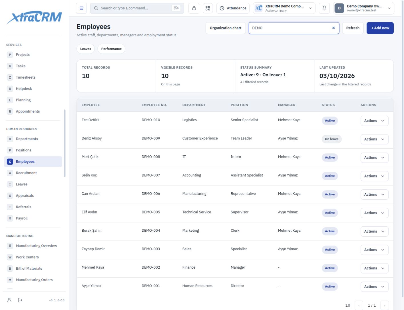Open Actions dropdown for Ayşe Yılmaz row

pyautogui.click(x=374, y=287)
